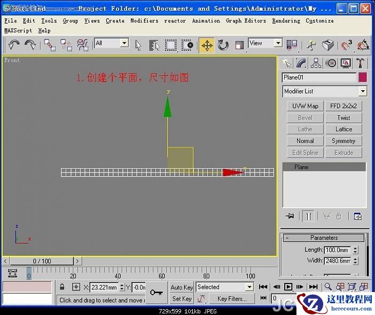The height and width of the screenshot is (315, 375).
Task: Click the Length value field
Action: pos(337,250)
